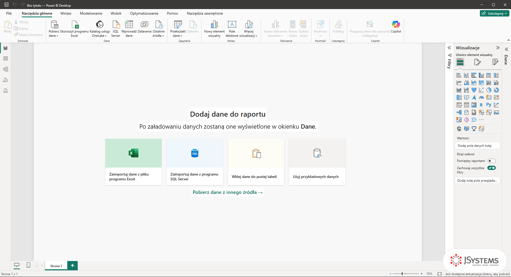Viewport: 511px width, 277px height.
Task: Save the report with disk icon
Action: tap(7, 5)
